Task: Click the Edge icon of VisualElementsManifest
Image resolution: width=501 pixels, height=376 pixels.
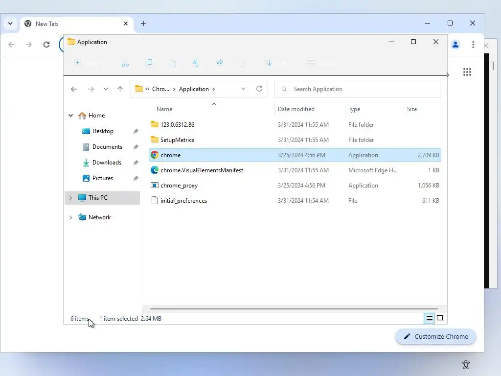Action: [154, 170]
